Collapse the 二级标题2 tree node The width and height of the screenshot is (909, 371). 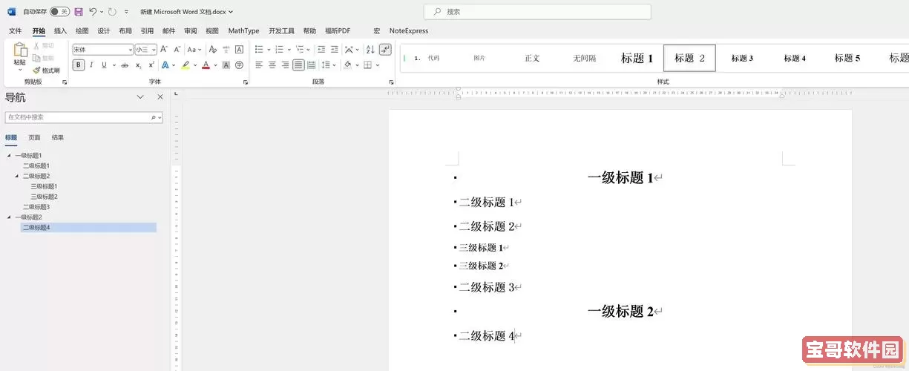17,176
